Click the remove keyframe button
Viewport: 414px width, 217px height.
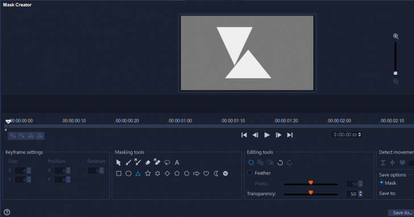point(22,136)
